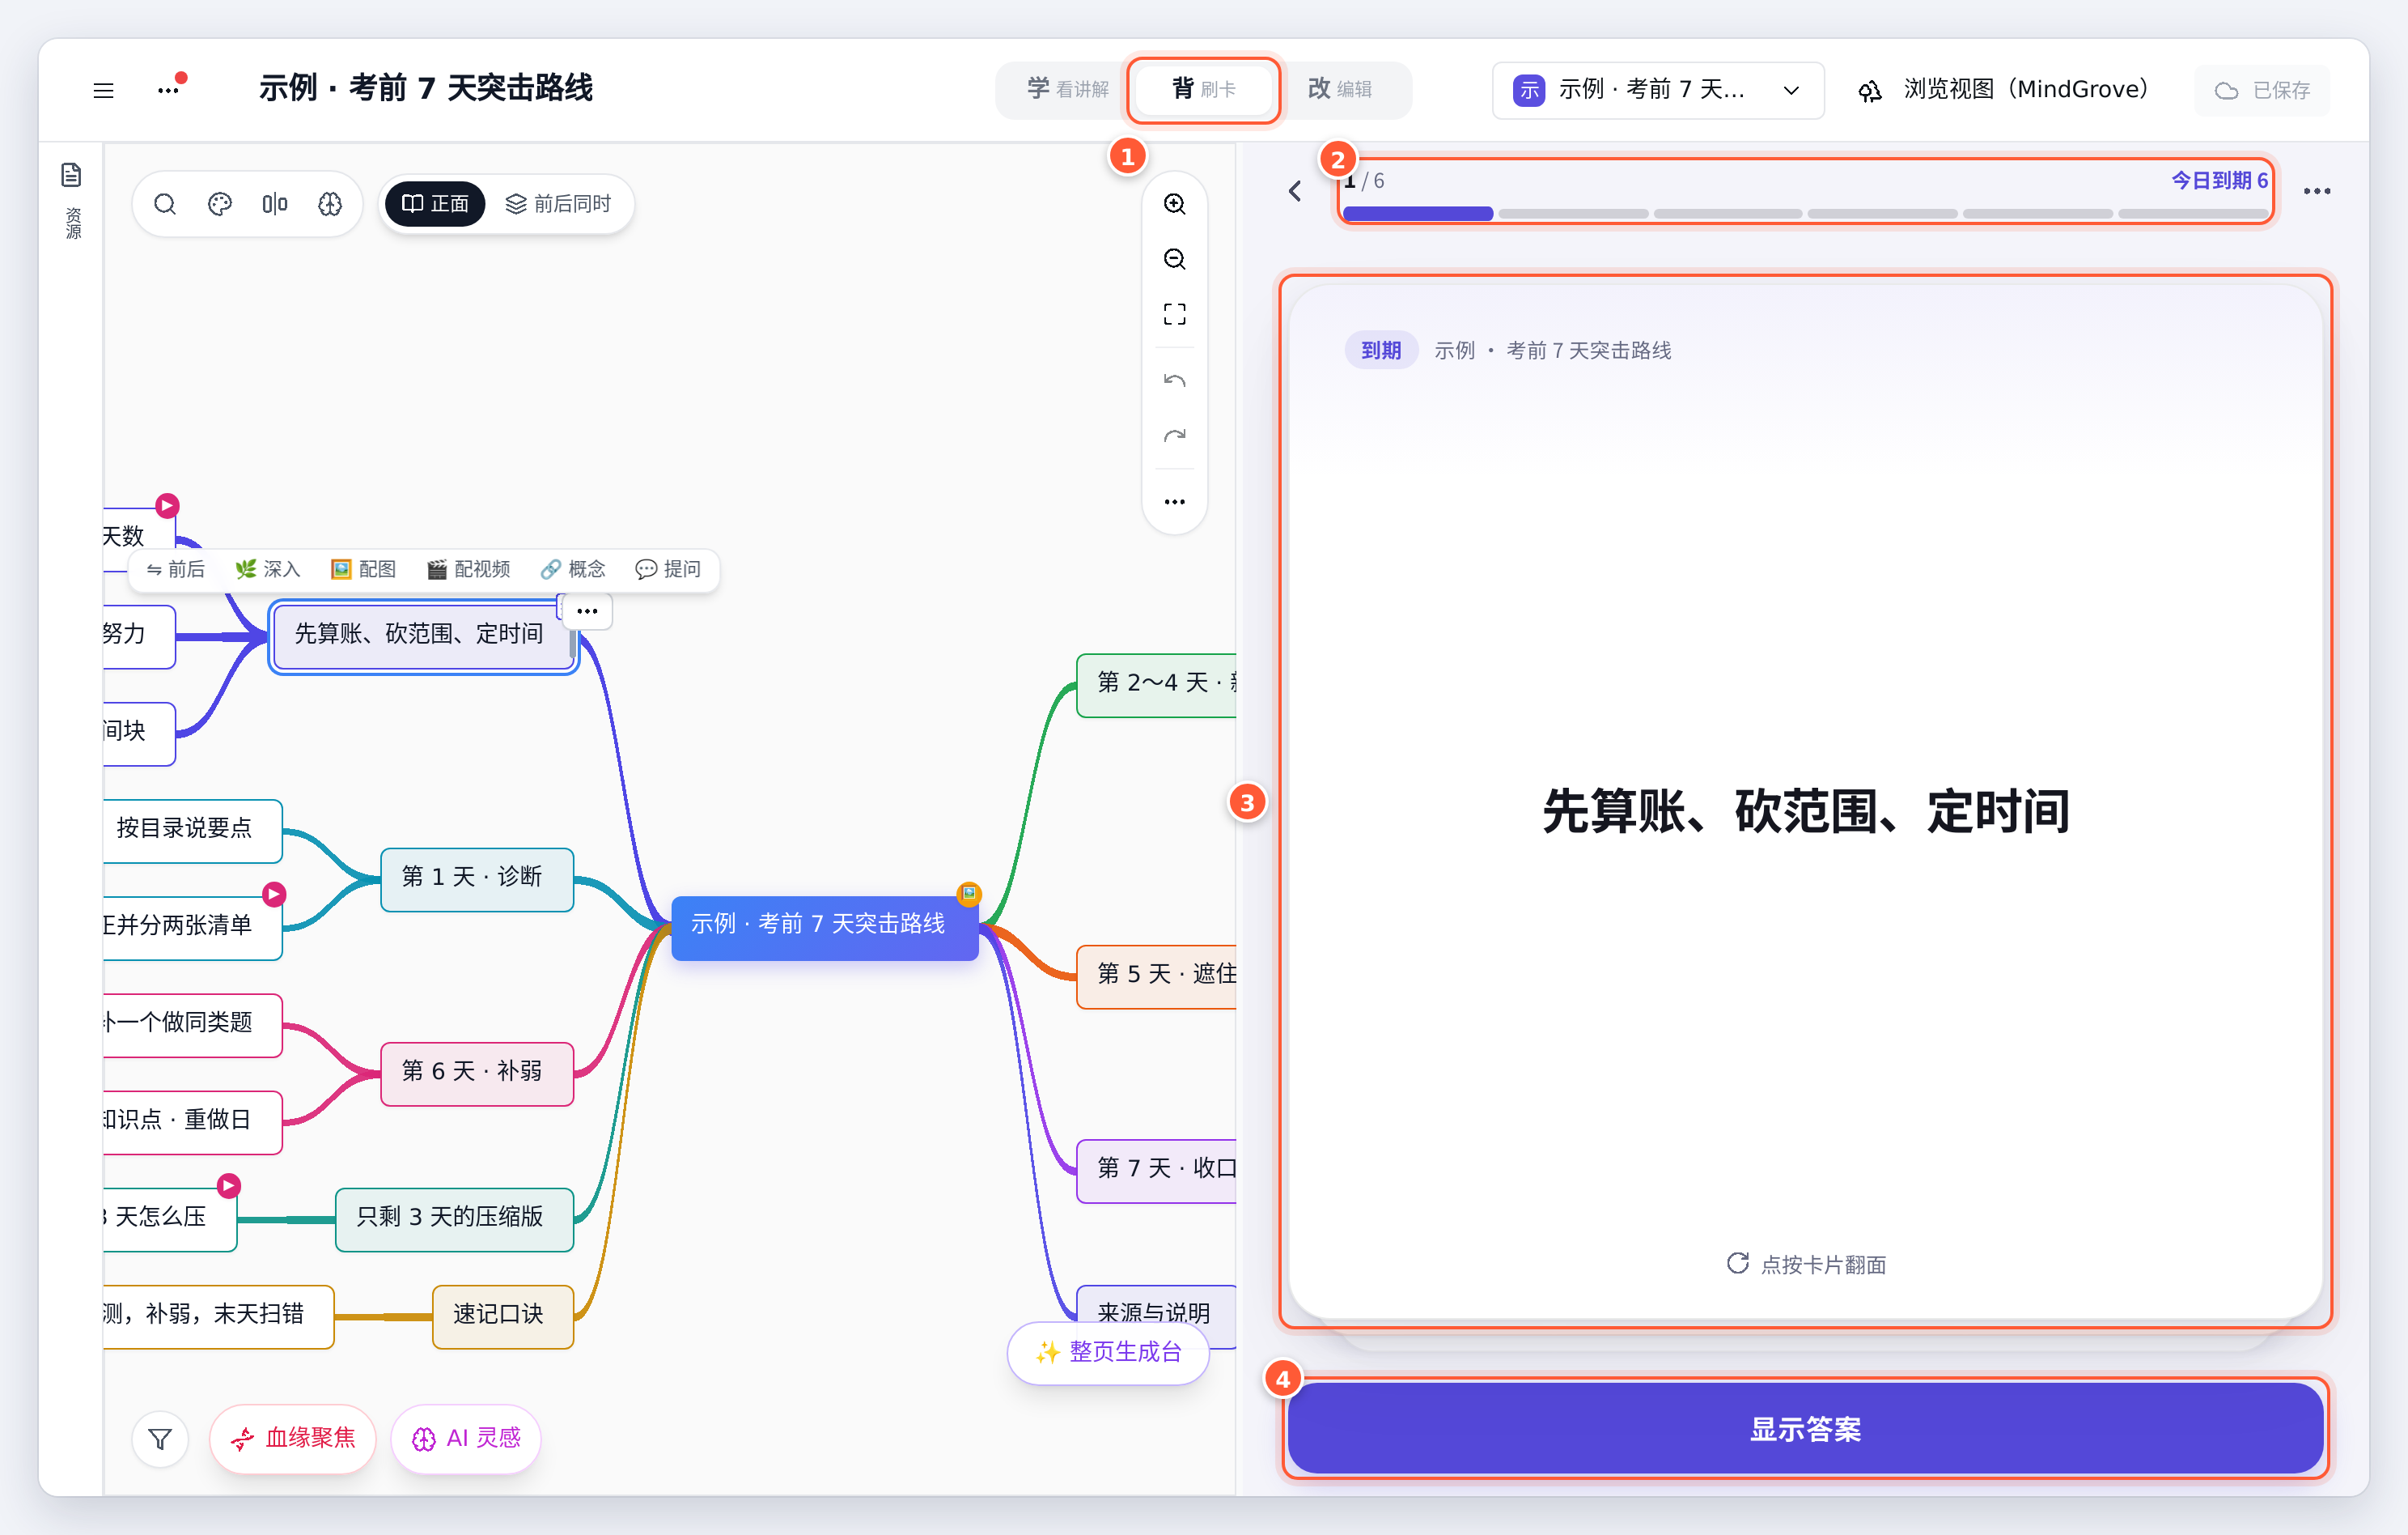Go back with the left chevron

tap(1295, 191)
